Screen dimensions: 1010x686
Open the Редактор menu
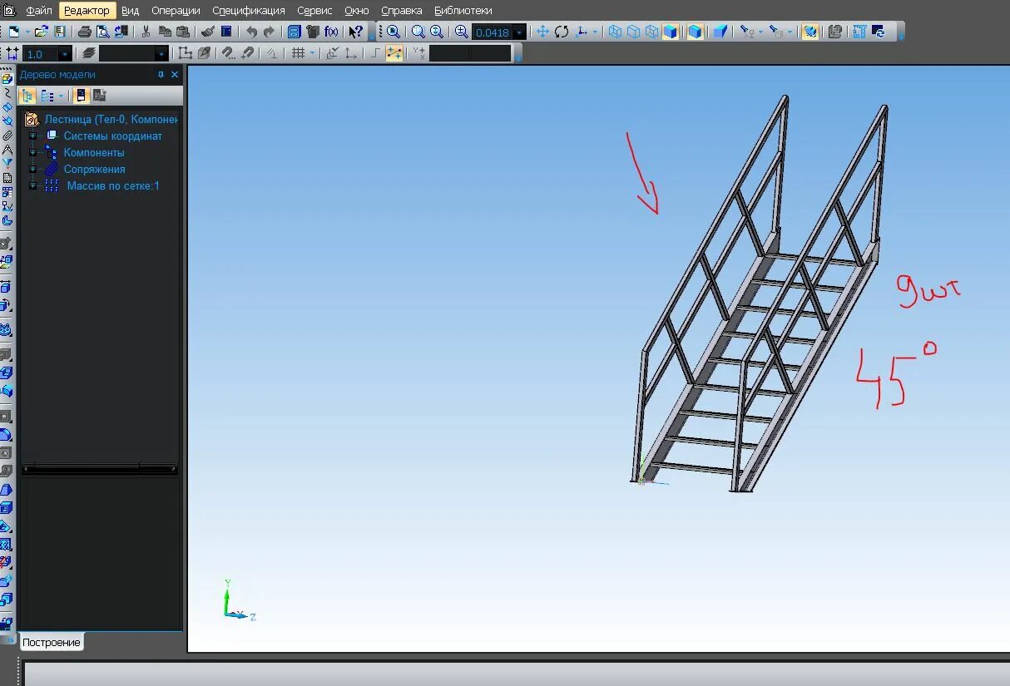point(87,11)
